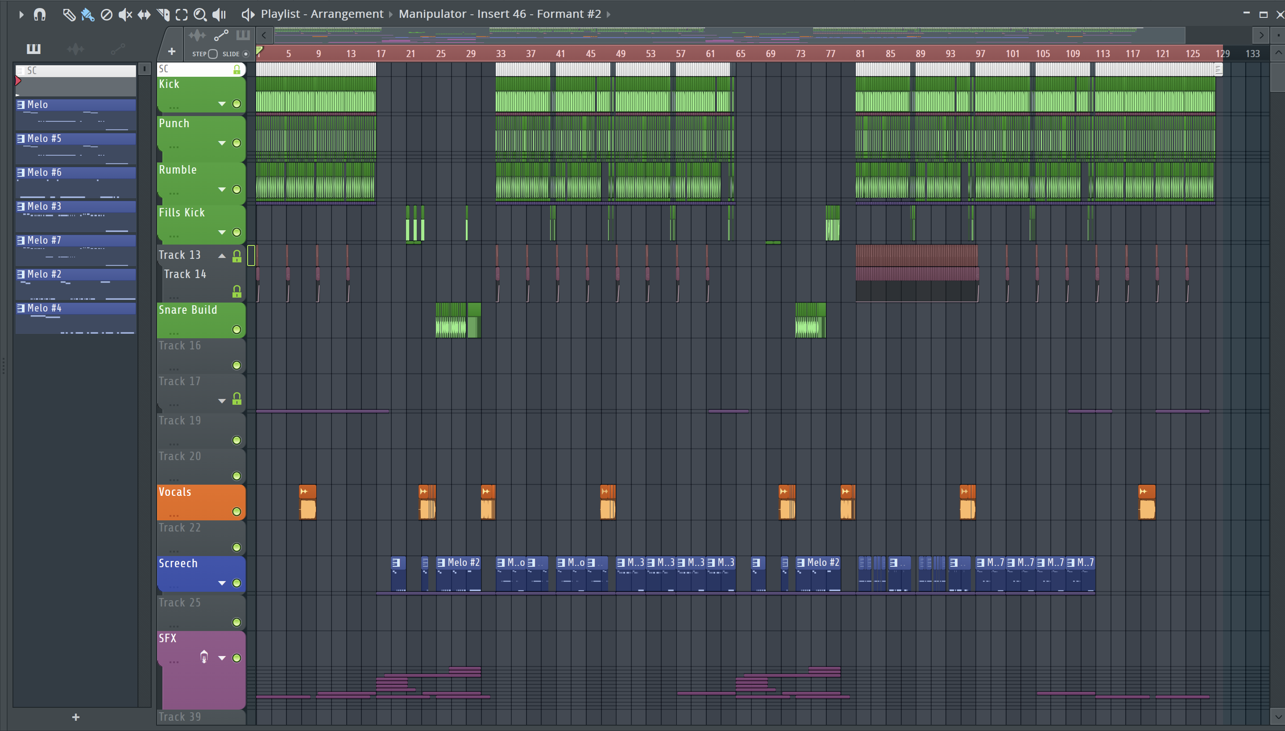1285x731 pixels.
Task: Select the Melo #7 pattern
Action: pyautogui.click(x=76, y=250)
